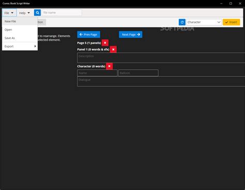Expand the Export submenu

click(x=20, y=46)
